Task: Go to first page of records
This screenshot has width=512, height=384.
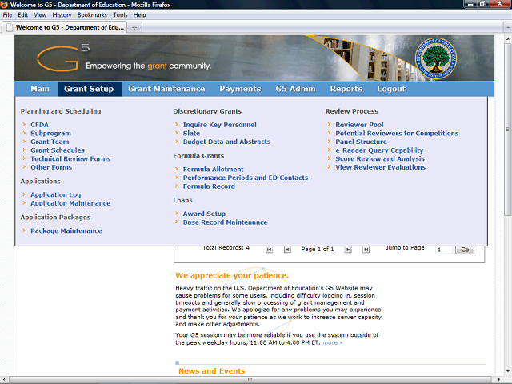Action: coord(269,250)
